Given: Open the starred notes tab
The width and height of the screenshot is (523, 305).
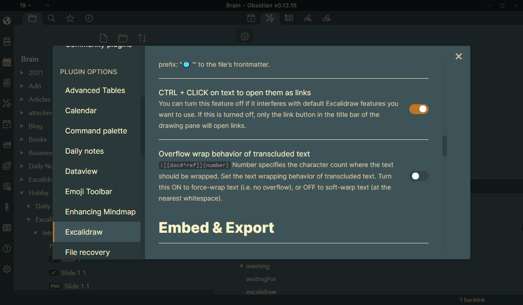Looking at the screenshot, I should tap(70, 18).
